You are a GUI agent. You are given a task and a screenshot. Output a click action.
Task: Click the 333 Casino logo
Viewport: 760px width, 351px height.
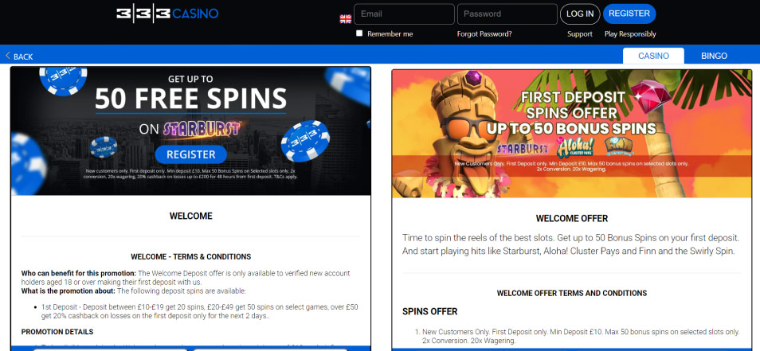pos(167,14)
